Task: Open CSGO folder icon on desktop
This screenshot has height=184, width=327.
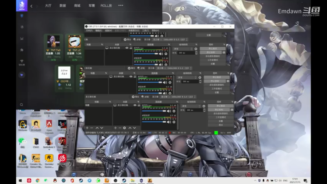Action: (x=36, y=143)
